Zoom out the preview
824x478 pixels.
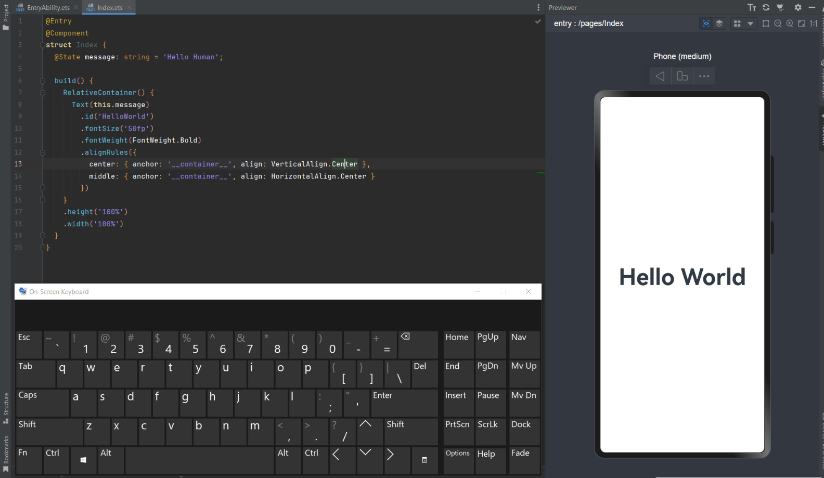click(778, 23)
